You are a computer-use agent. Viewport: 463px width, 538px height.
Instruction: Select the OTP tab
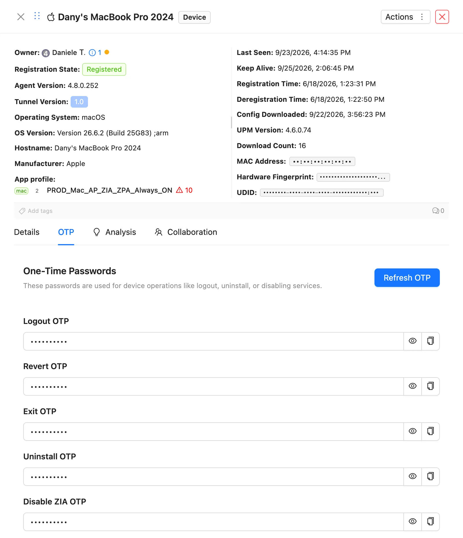pyautogui.click(x=66, y=232)
